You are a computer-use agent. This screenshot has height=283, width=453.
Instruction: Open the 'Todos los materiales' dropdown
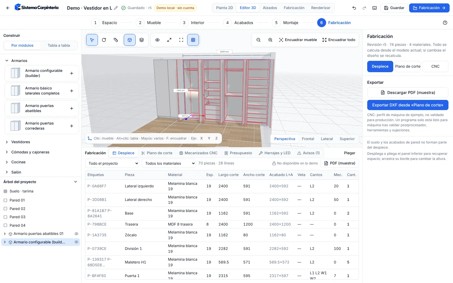click(x=169, y=163)
